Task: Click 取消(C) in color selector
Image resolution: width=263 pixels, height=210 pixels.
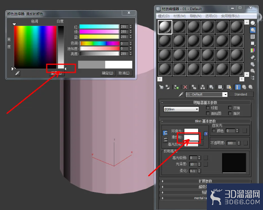Action: tap(124, 73)
